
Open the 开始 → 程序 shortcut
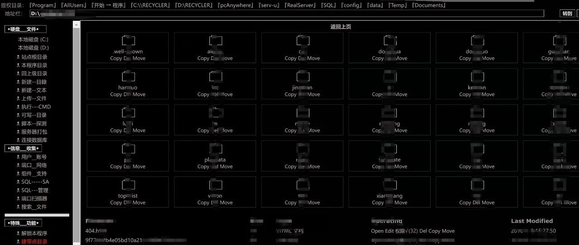(x=109, y=5)
